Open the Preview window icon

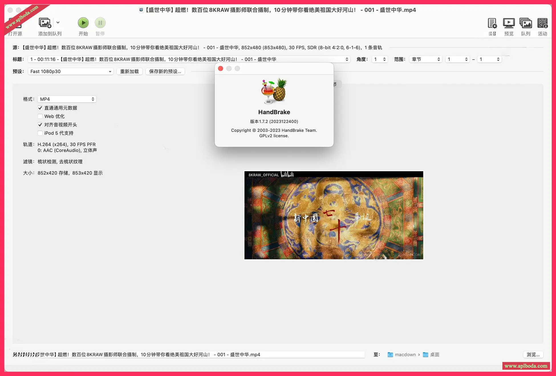click(x=509, y=23)
